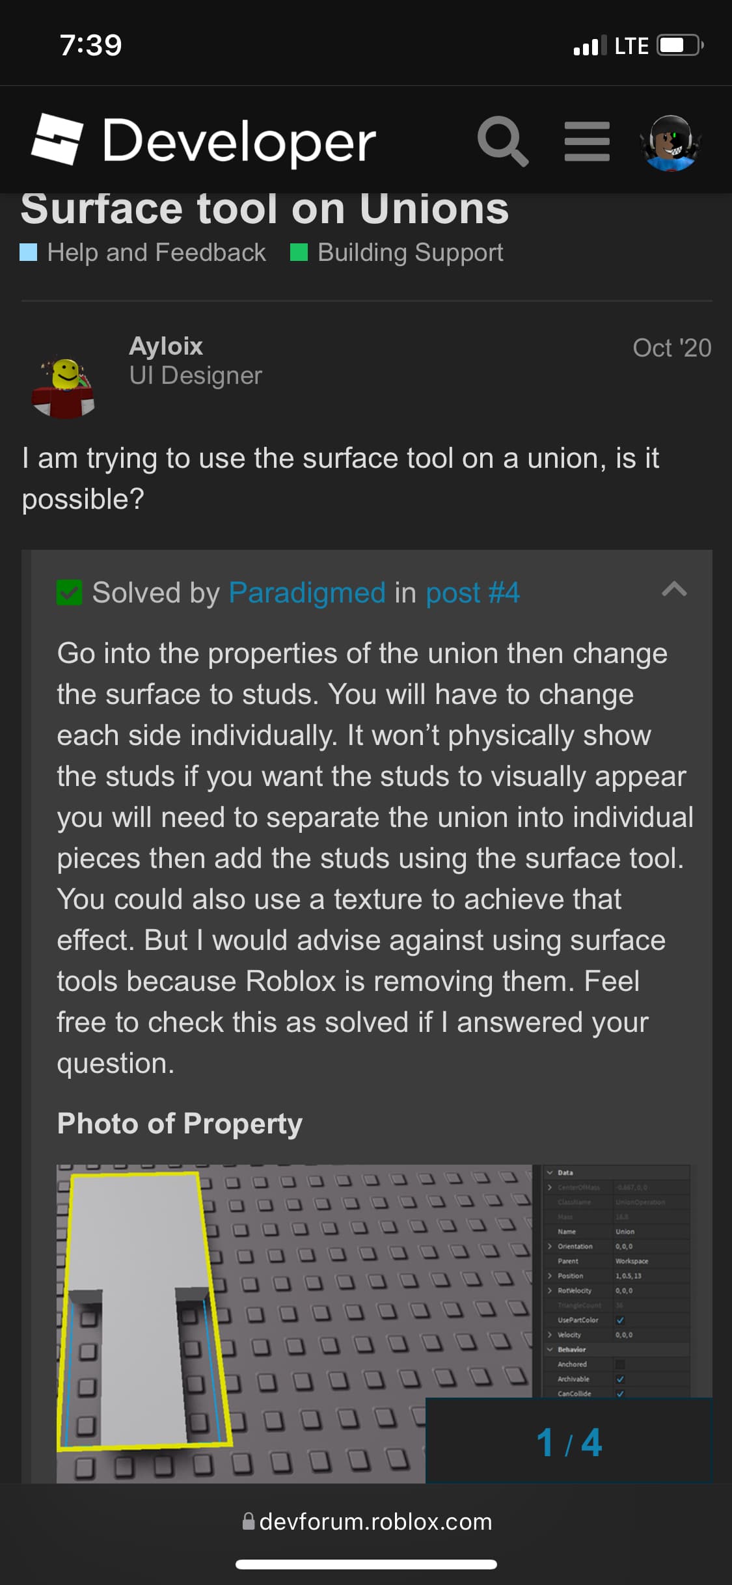Screen dimensions: 732x1585
Task: Open your profile avatar menu
Action: (671, 142)
